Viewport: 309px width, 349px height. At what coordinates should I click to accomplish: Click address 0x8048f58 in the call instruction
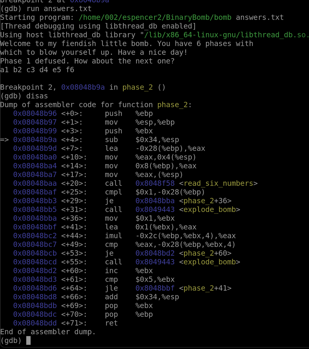(155, 183)
